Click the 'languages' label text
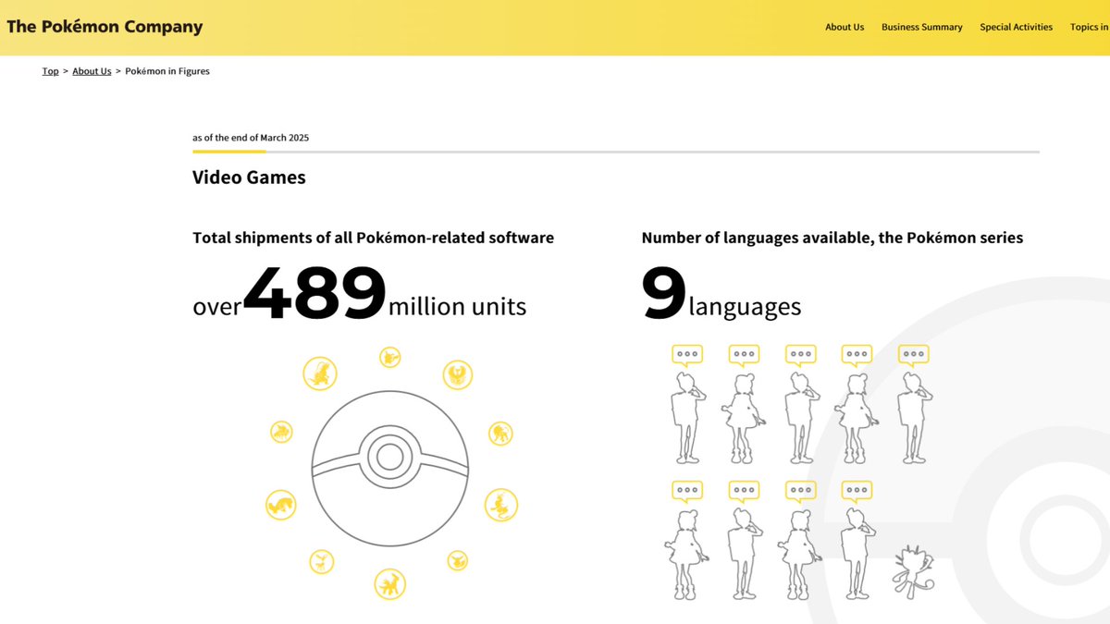Image resolution: width=1110 pixels, height=624 pixels. pyautogui.click(x=745, y=307)
